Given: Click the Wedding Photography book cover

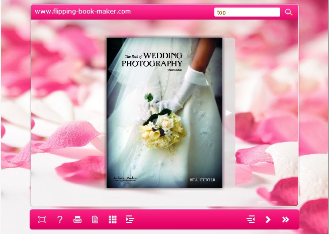Looking at the screenshot, I should [x=164, y=112].
